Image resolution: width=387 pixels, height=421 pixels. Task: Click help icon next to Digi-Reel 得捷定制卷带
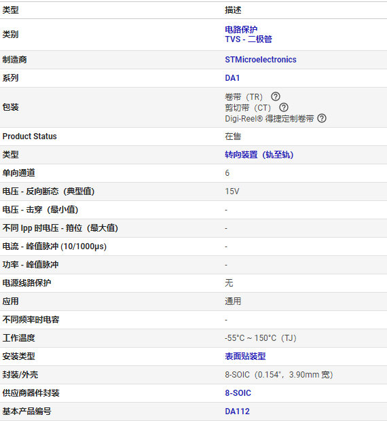322,118
